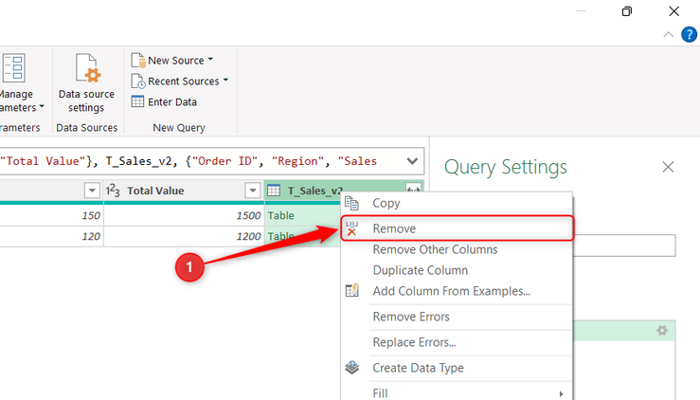This screenshot has width=700, height=400.
Task: Open the Recent Sources dropdown arrow
Action: point(225,81)
